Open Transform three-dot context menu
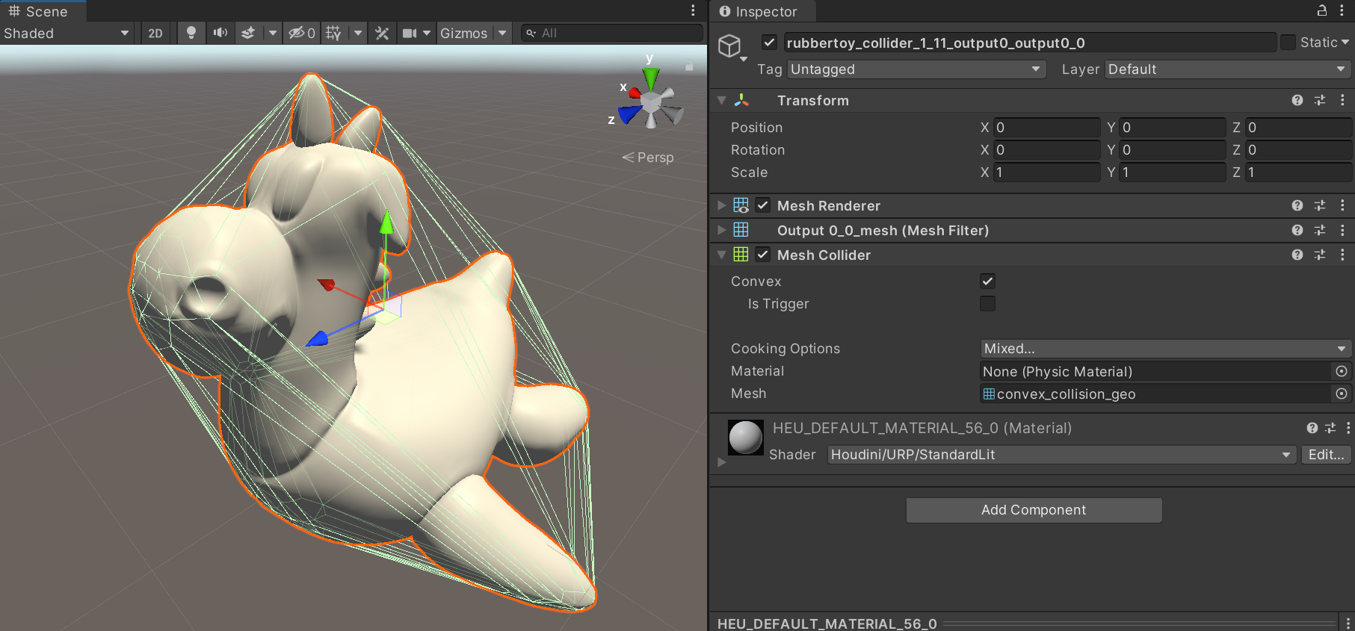This screenshot has width=1355, height=631. click(1342, 100)
